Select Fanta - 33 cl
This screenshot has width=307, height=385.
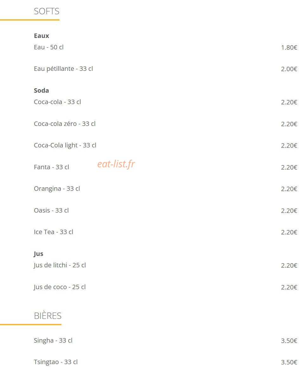click(52, 167)
